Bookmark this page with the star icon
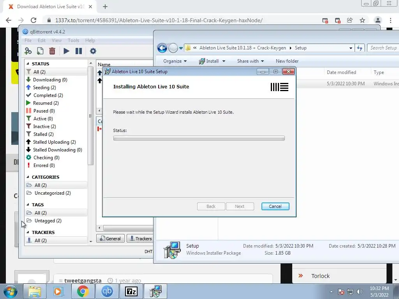The width and height of the screenshot is (399, 299). 362,20
